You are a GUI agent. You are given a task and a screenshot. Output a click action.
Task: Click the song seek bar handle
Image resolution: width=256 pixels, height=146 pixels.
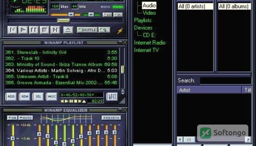[63, 20]
